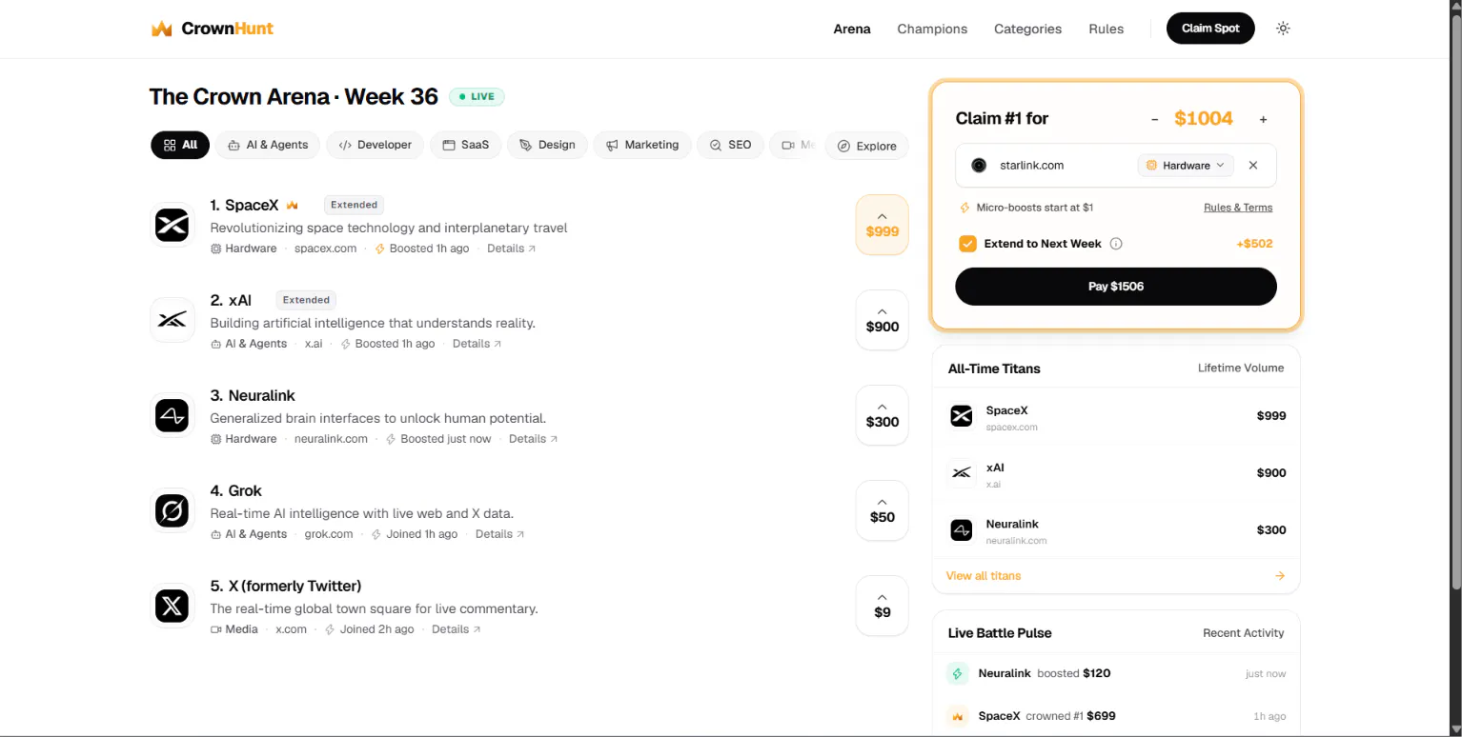Open the SpaceX logo in arena list
This screenshot has width=1462, height=737.
[173, 226]
